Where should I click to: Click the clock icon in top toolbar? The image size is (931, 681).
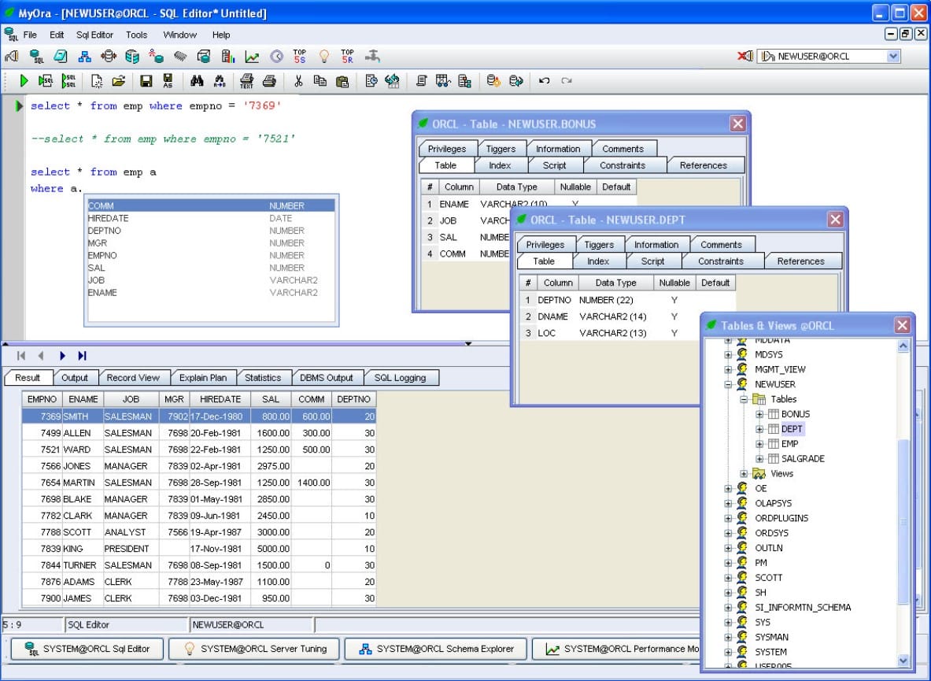[x=277, y=57]
